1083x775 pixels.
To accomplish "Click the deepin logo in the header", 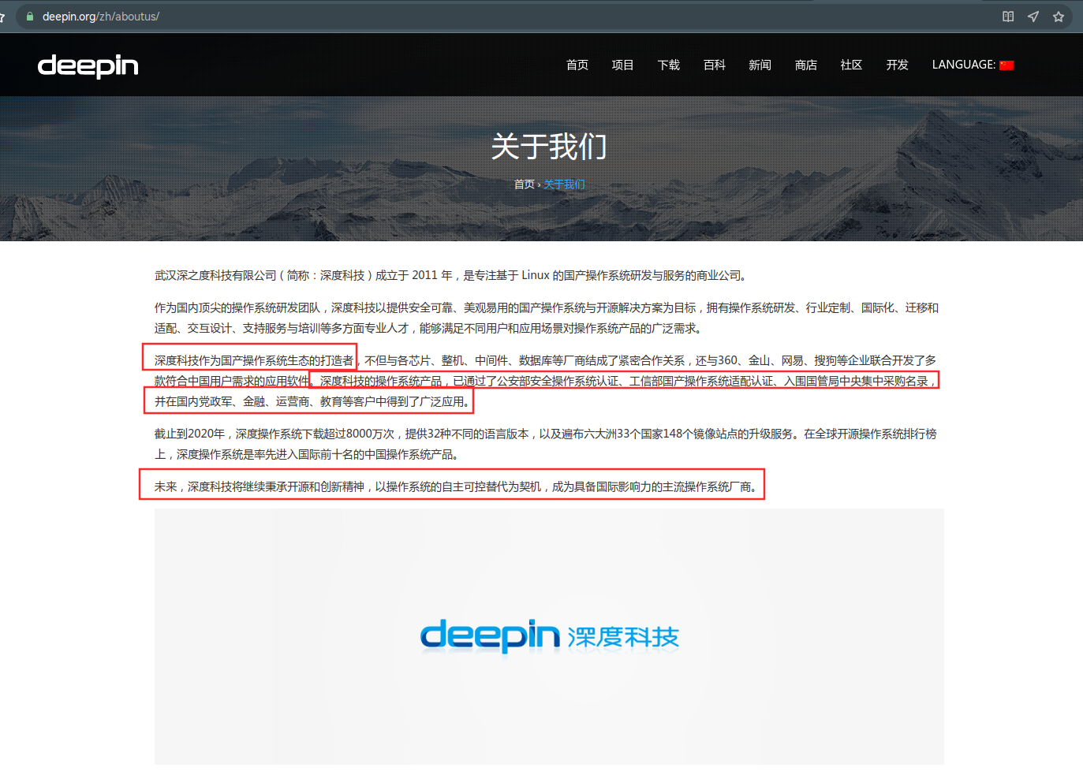I will click(x=88, y=65).
